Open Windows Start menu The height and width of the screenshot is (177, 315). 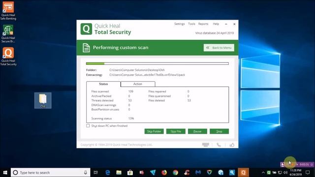click(5, 173)
